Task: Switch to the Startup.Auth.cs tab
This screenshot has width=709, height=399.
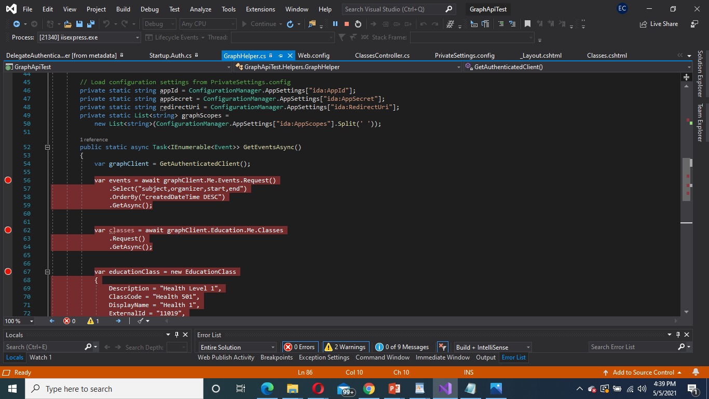Action: click(x=170, y=56)
